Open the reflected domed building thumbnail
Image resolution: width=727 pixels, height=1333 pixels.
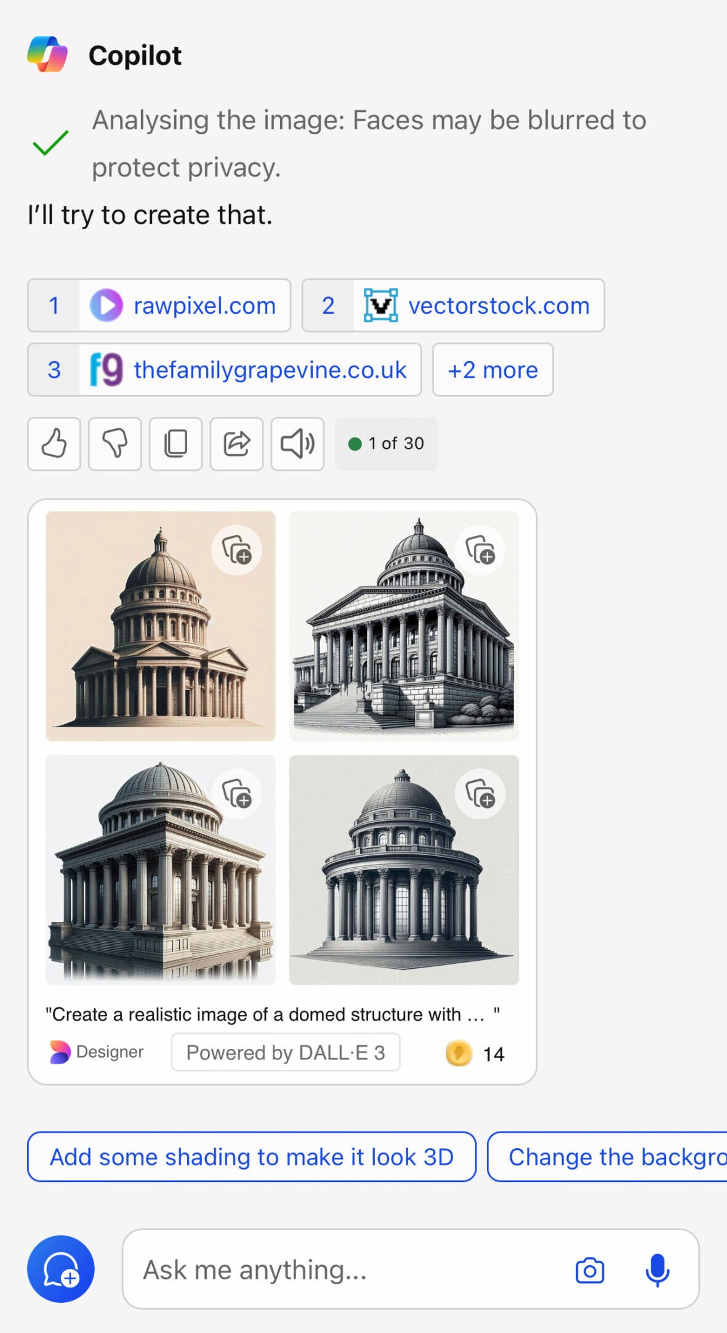[x=161, y=870]
